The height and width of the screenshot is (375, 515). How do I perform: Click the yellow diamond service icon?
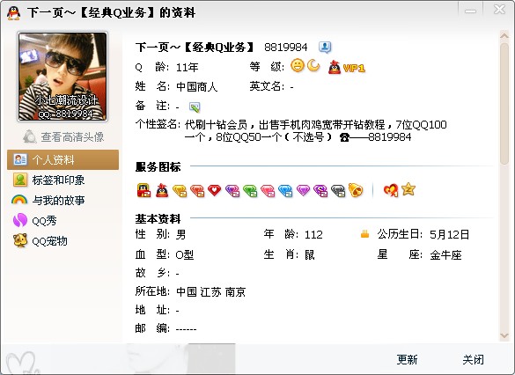pyautogui.click(x=180, y=190)
